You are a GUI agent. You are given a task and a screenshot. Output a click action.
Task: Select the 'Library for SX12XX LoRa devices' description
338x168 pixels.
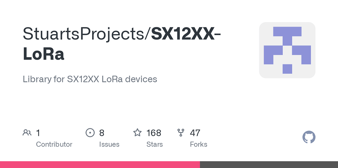[x=90, y=79]
